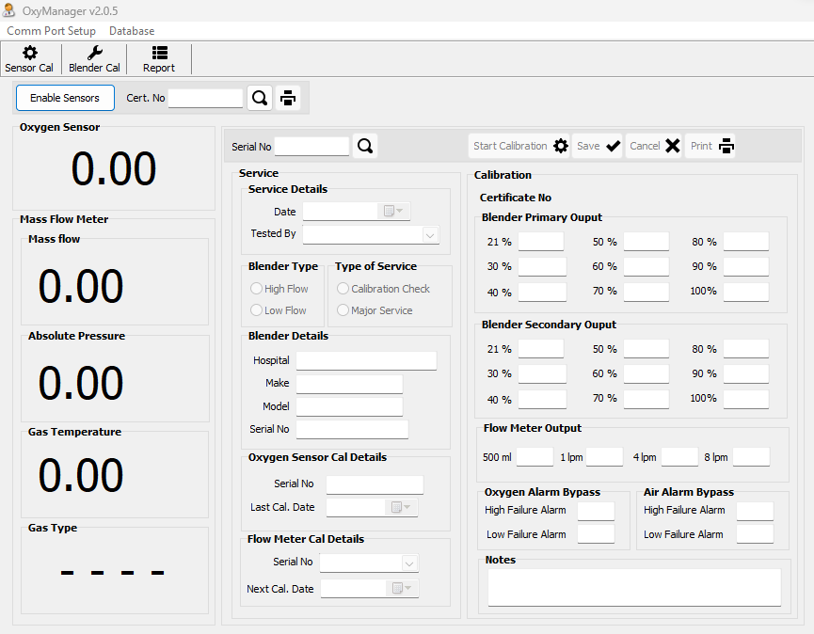The image size is (814, 634).
Task: Click Oxygen Alarm Low Failure field
Action: [596, 534]
